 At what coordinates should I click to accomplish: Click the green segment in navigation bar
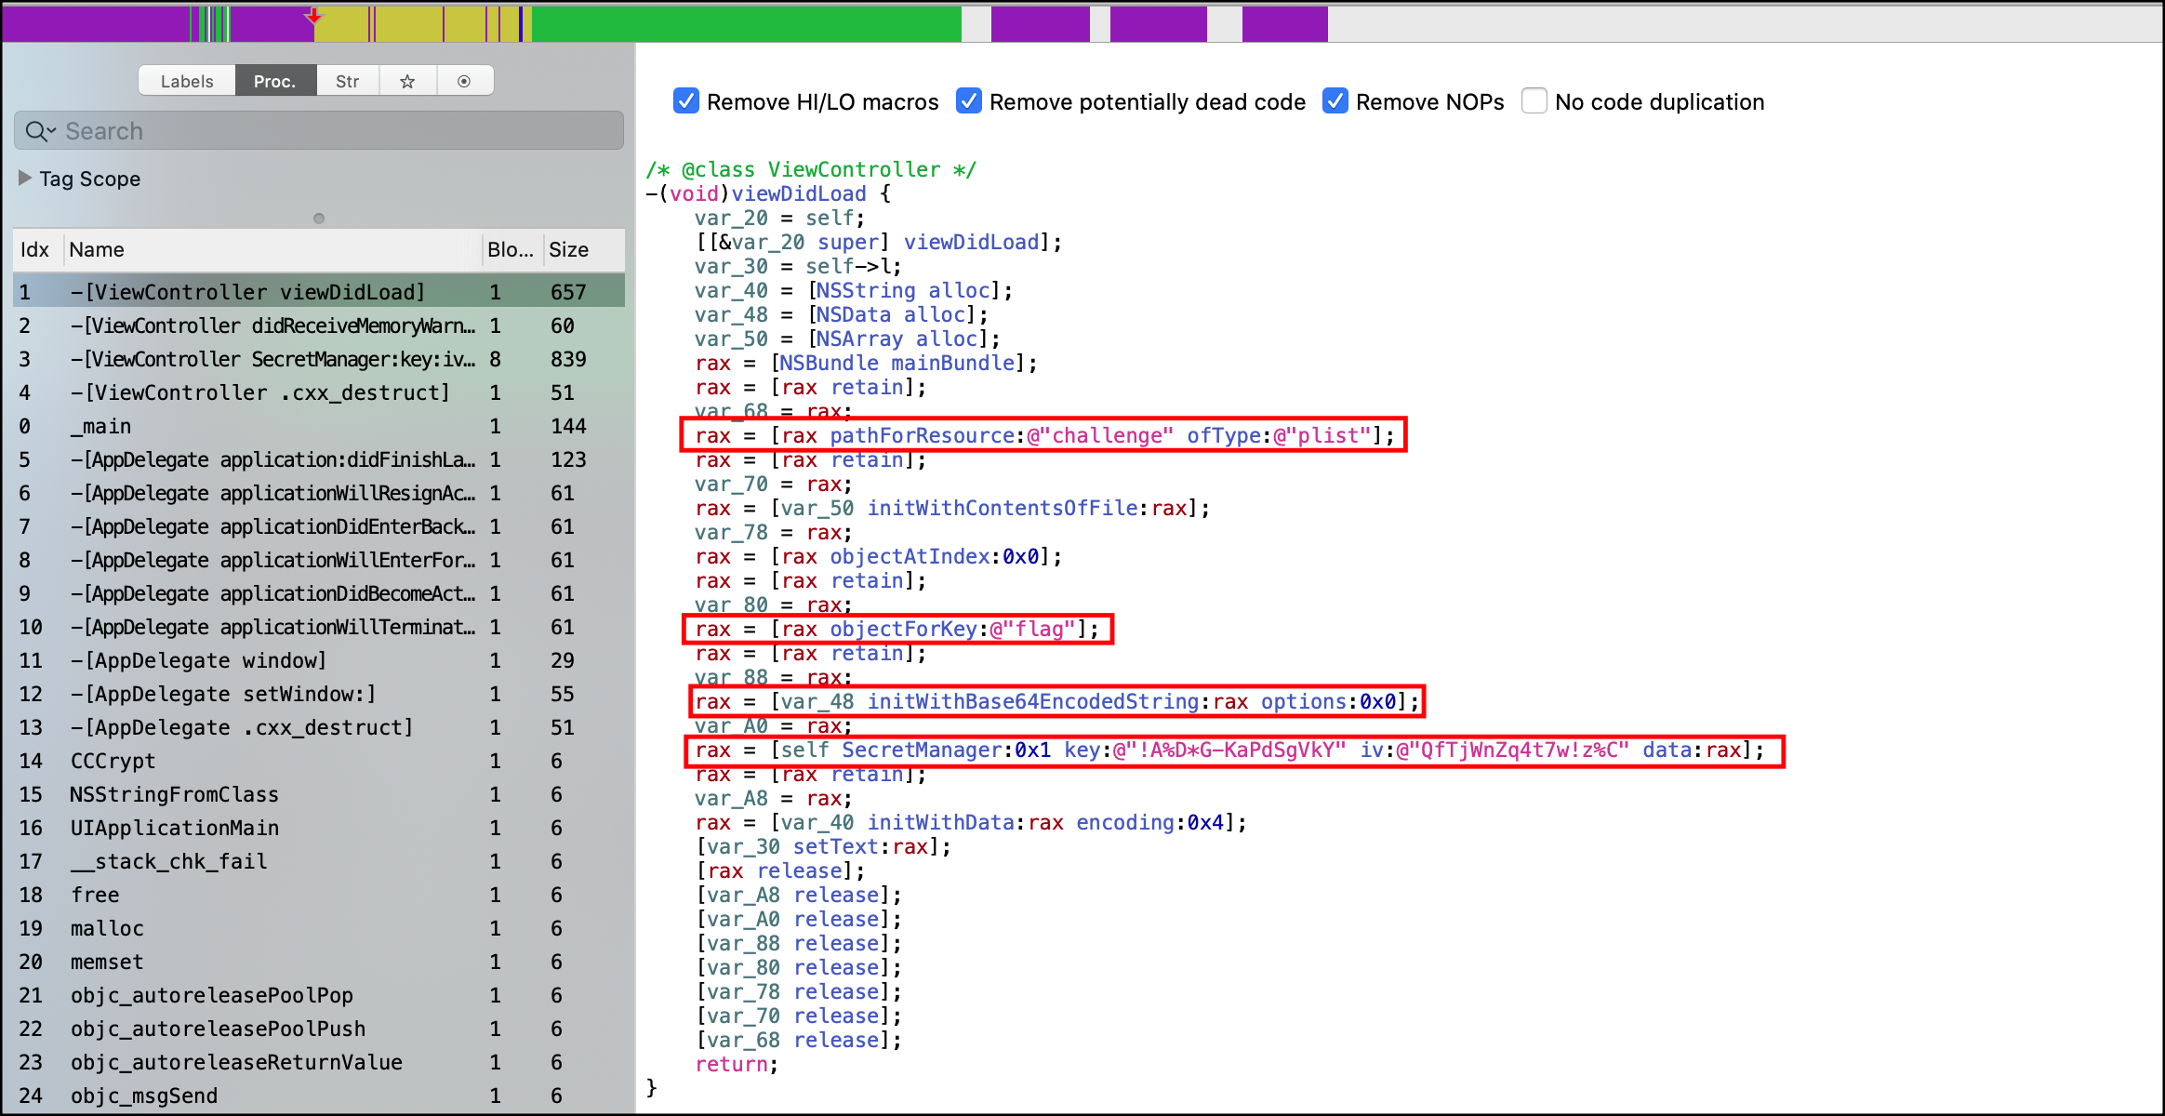pyautogui.click(x=744, y=24)
